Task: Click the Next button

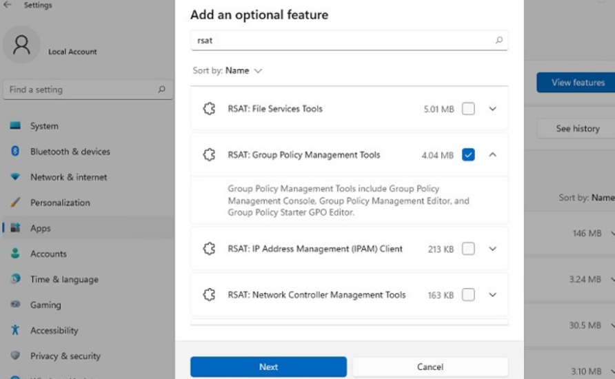Action: [x=268, y=367]
